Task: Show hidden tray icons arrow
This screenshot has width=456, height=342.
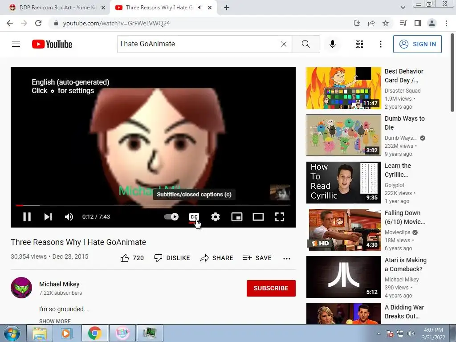Action: coord(379,334)
